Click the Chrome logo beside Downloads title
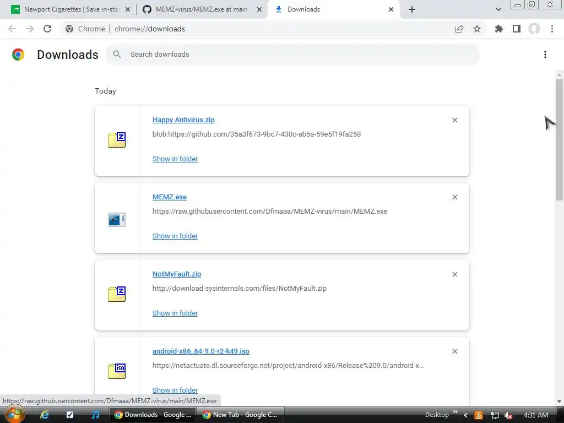Screen dimensions: 564x423 tap(18, 55)
